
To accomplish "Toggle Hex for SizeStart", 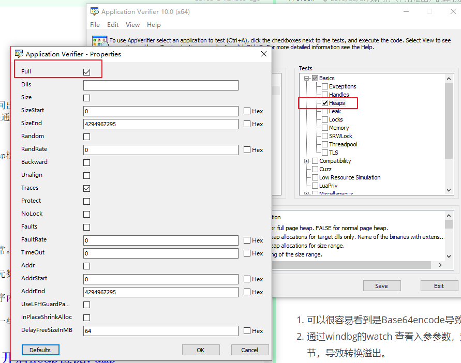I will click(x=247, y=111).
